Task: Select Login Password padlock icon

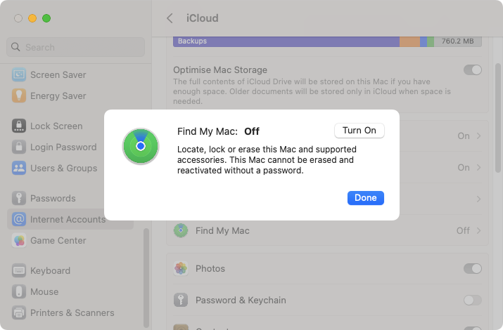Action: click(x=19, y=147)
